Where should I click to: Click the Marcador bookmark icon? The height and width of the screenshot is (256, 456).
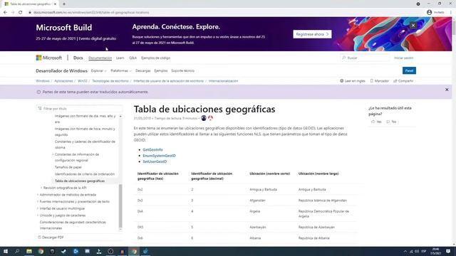click(371, 81)
